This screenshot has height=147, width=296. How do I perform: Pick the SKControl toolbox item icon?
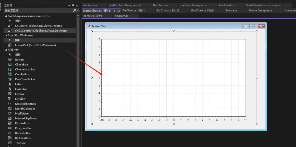(x=10, y=26)
